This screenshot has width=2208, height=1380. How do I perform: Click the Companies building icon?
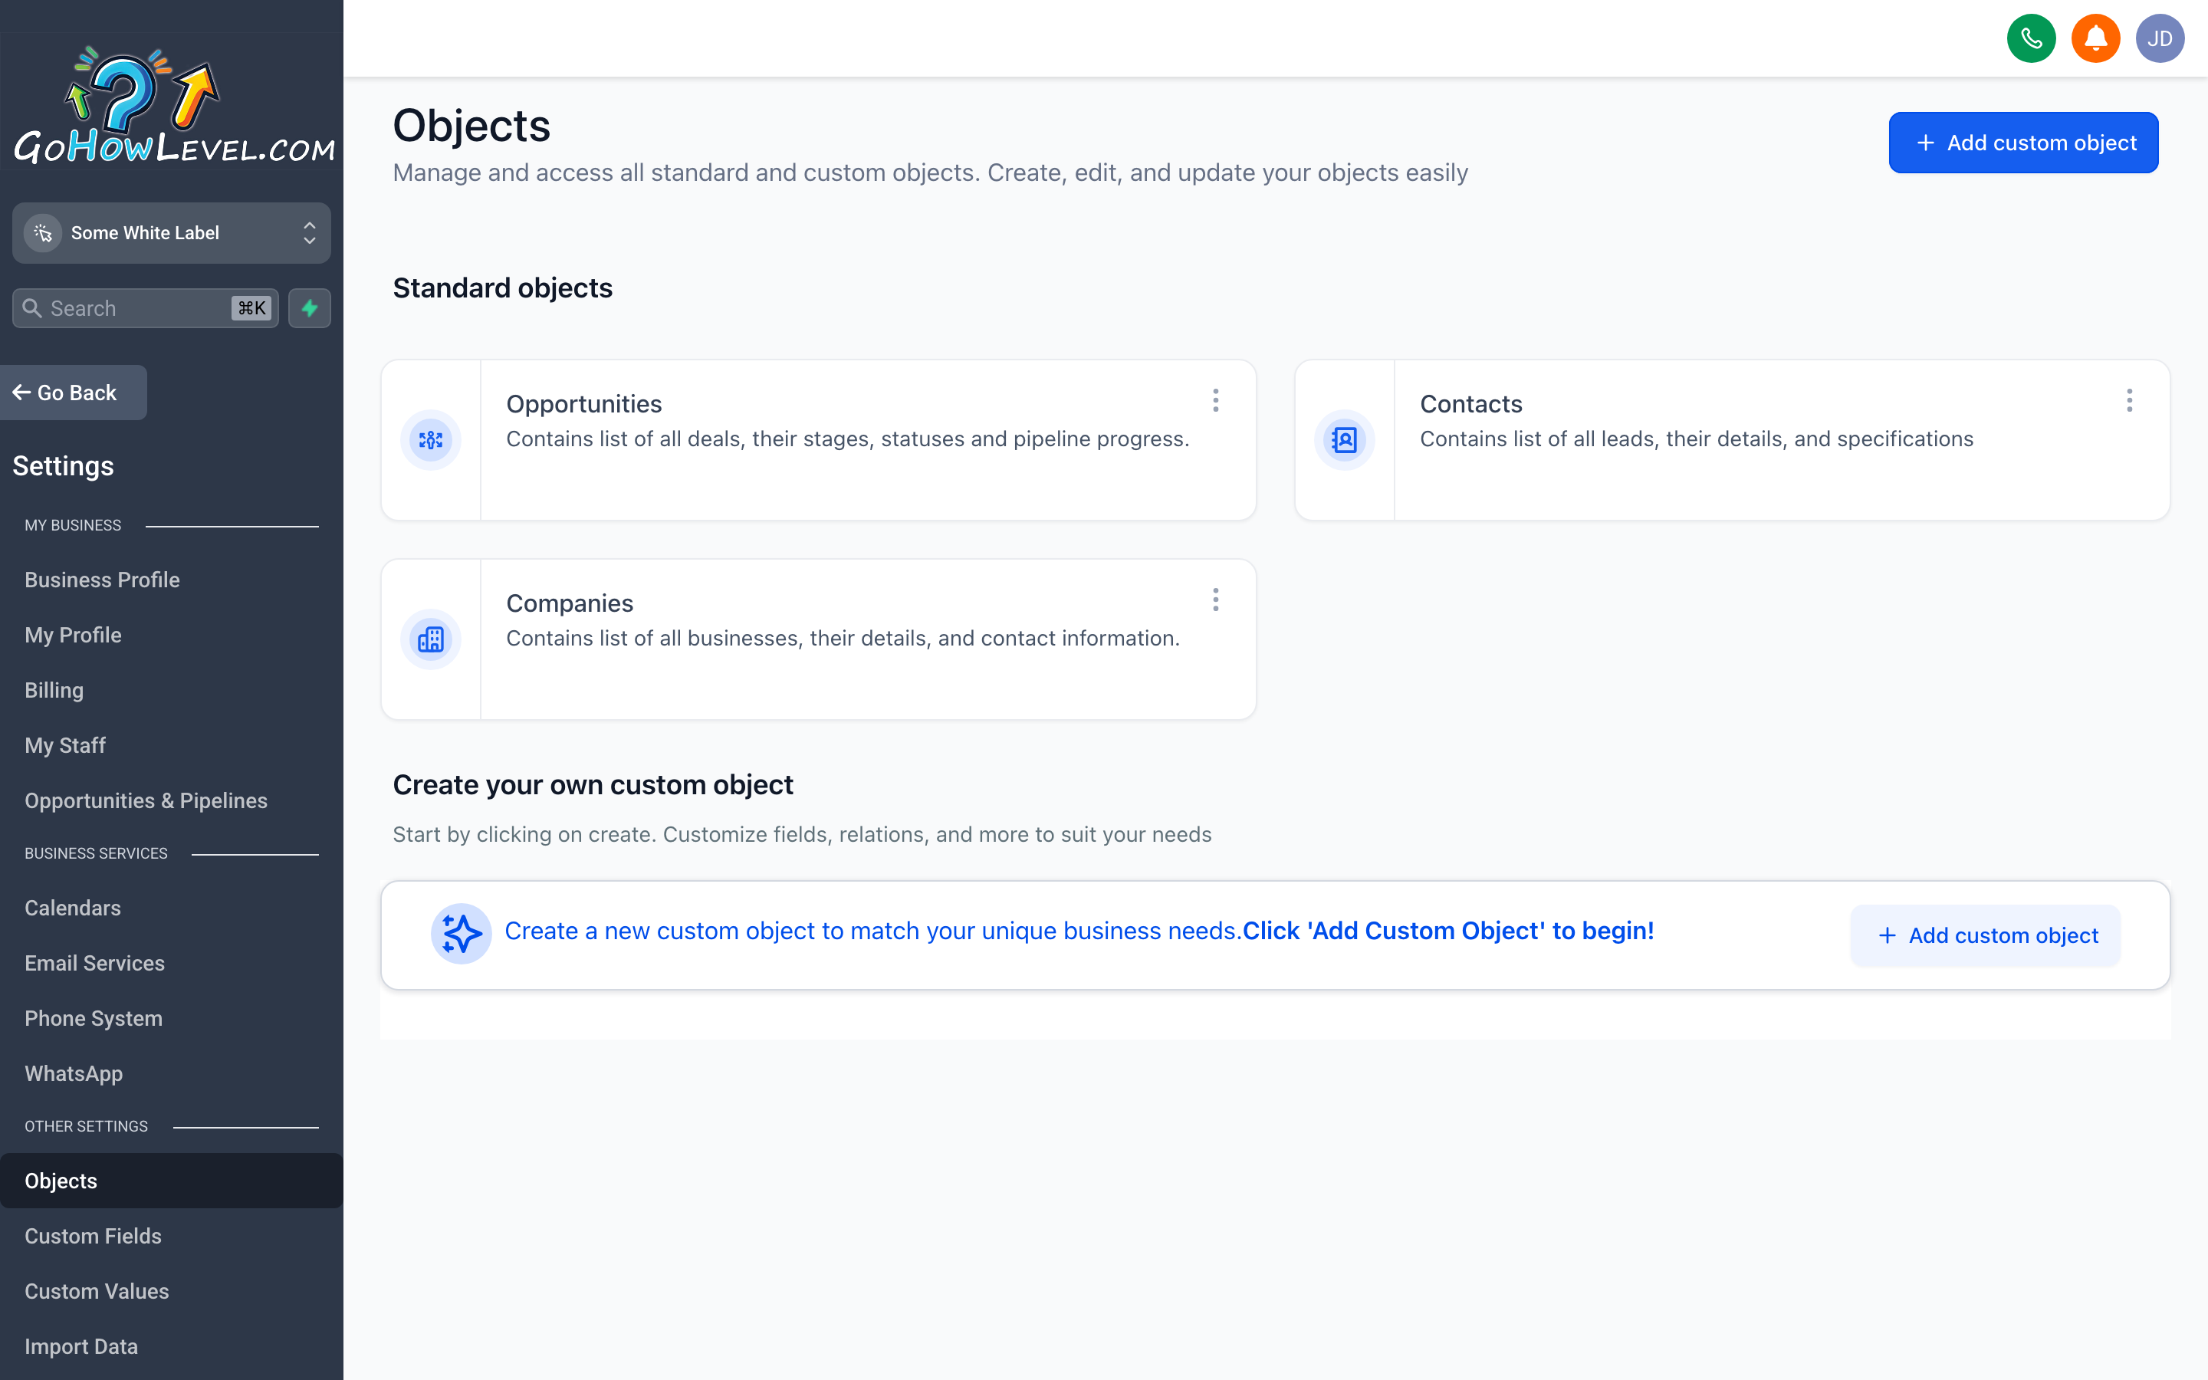431,640
